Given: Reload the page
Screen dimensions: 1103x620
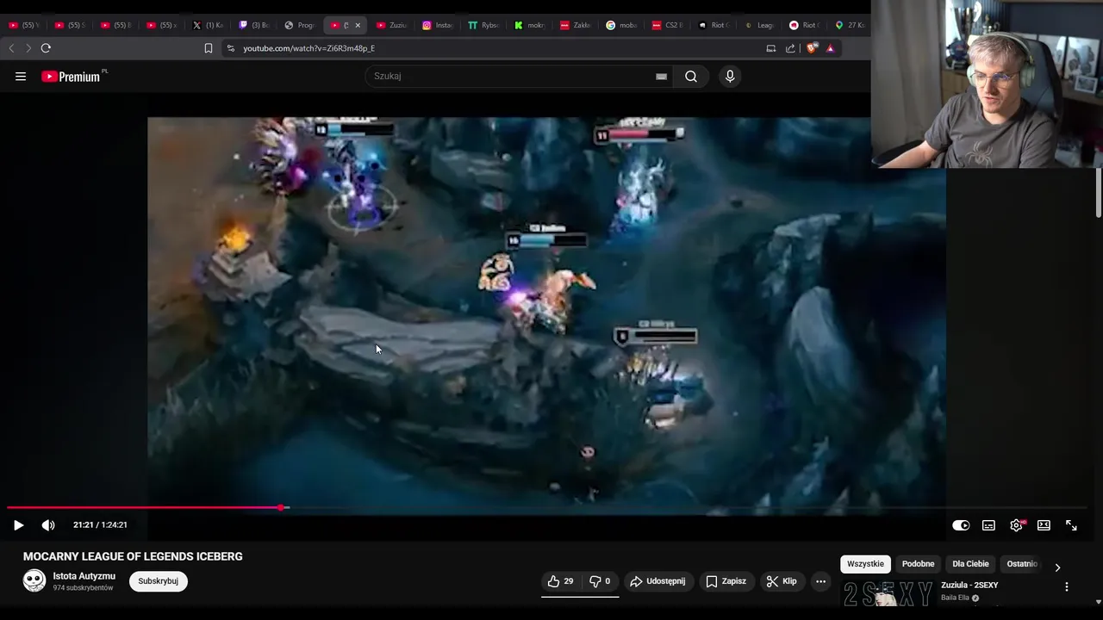Looking at the screenshot, I should click(46, 48).
